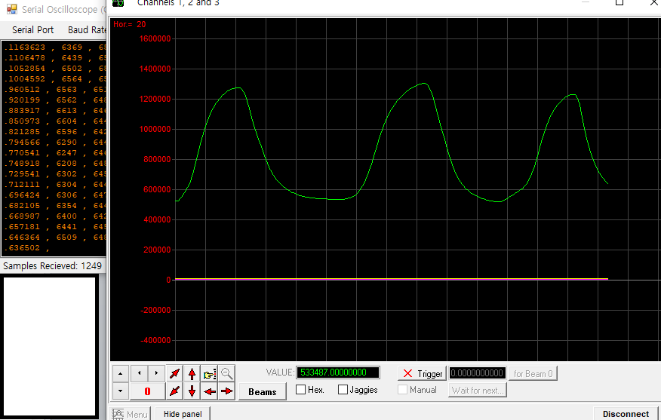Click the 1000000 axis label
Viewport: 661px width, 420px height.
tap(155, 130)
